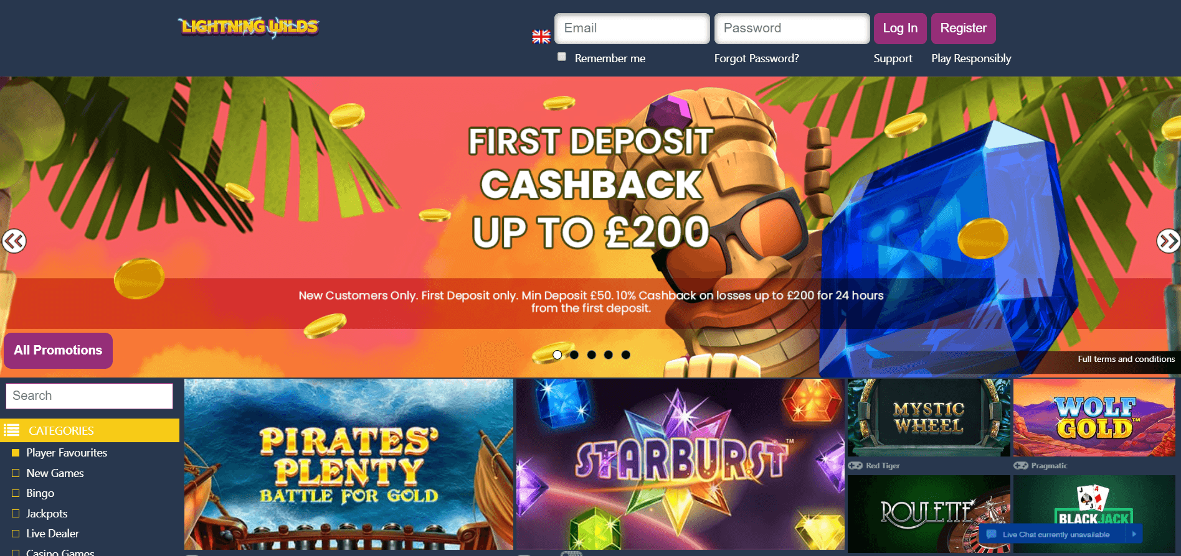This screenshot has height=556, width=1181.
Task: Select the second carousel dot
Action: pyautogui.click(x=574, y=354)
